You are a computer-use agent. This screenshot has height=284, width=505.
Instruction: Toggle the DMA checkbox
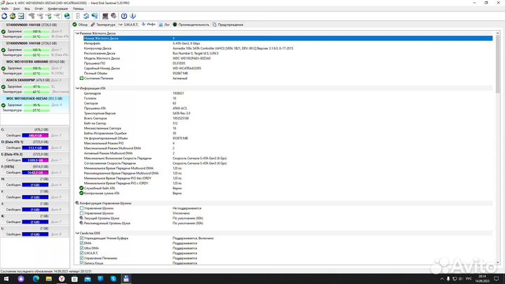point(81,243)
